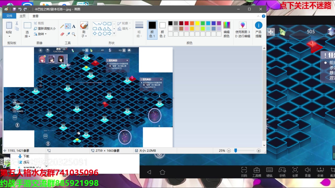This screenshot has width=335, height=188.
Task: Select the Line shape
Action: tap(95, 23)
